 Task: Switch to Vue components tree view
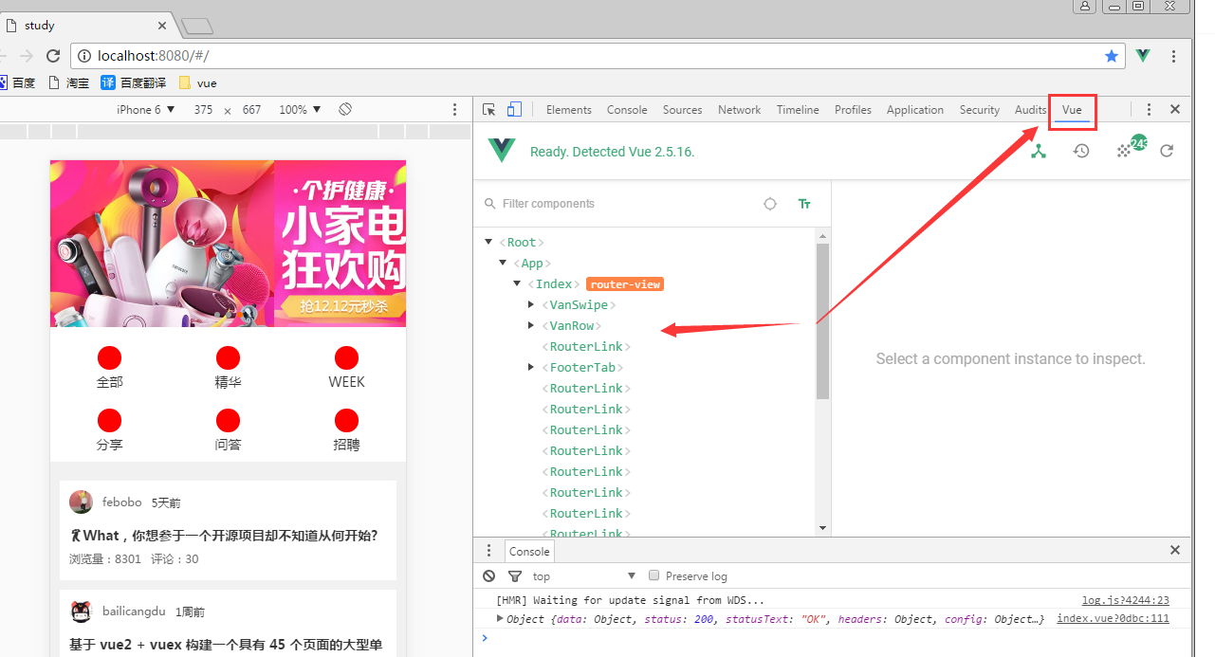pos(1039,151)
